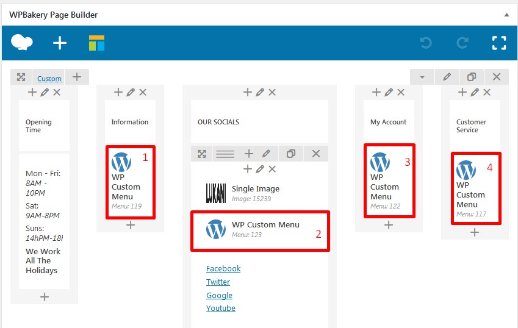Open the Google link
Image resolution: width=518 pixels, height=328 pixels.
point(220,296)
